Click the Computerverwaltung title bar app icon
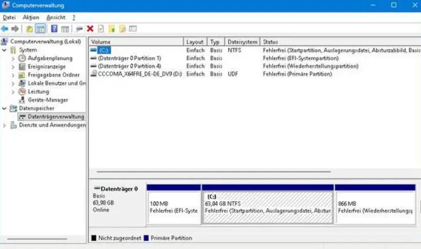Image resolution: width=421 pixels, height=249 pixels. pos(6,5)
